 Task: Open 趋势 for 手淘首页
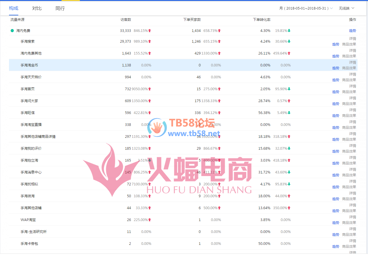(336, 92)
